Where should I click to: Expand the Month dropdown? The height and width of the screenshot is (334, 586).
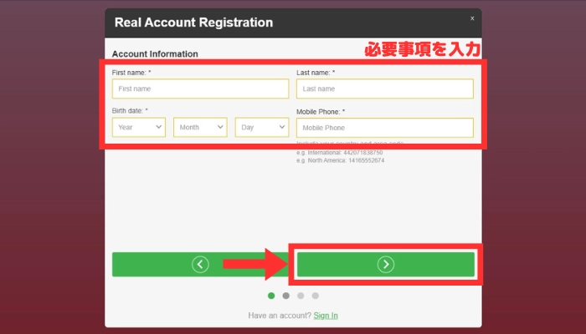click(201, 128)
